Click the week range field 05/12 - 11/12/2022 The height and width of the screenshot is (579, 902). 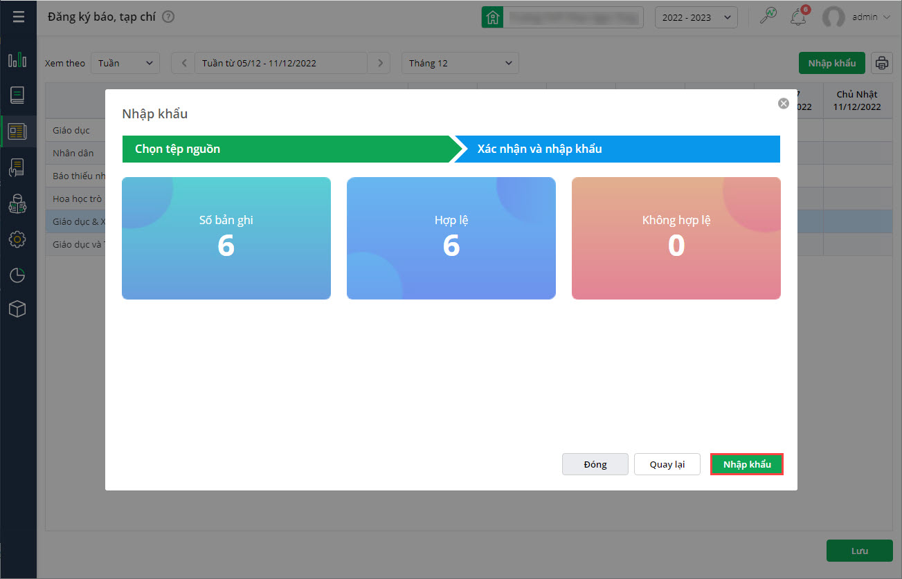point(281,63)
